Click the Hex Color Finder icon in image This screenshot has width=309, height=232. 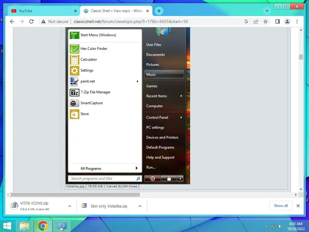coord(75,49)
